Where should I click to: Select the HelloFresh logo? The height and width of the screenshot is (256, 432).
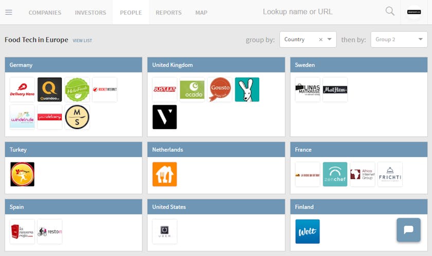[77, 89]
